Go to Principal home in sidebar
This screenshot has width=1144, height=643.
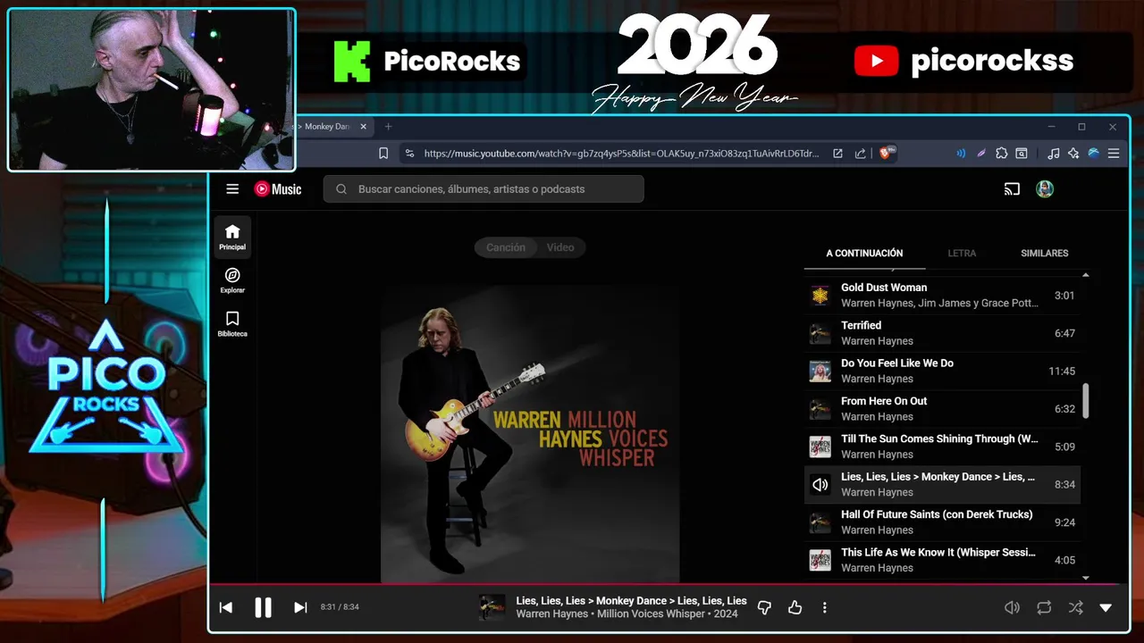click(x=232, y=237)
